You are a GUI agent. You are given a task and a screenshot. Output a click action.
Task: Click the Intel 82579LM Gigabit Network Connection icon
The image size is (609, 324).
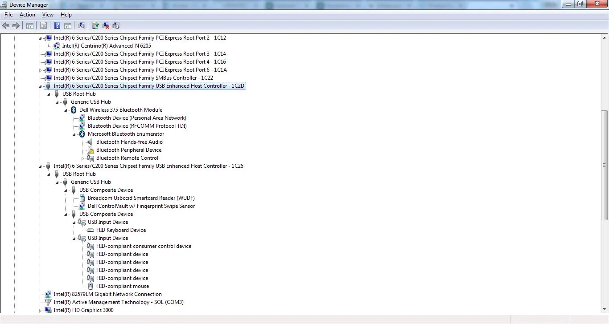tap(48, 294)
